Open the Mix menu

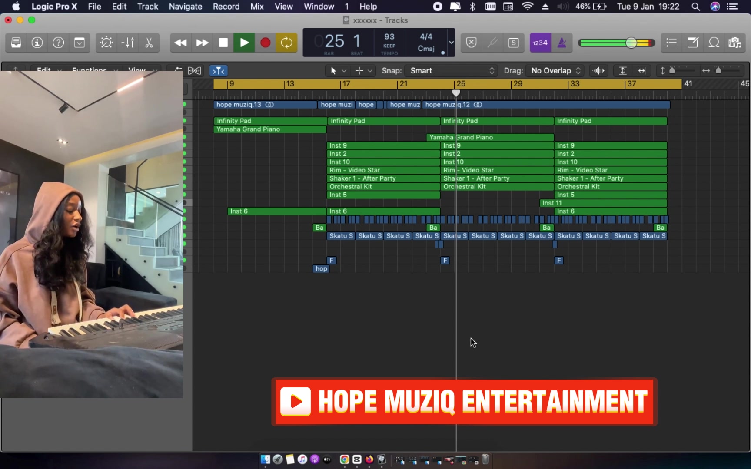click(257, 7)
